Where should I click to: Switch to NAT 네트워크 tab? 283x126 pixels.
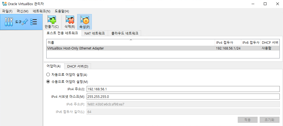tap(95, 33)
